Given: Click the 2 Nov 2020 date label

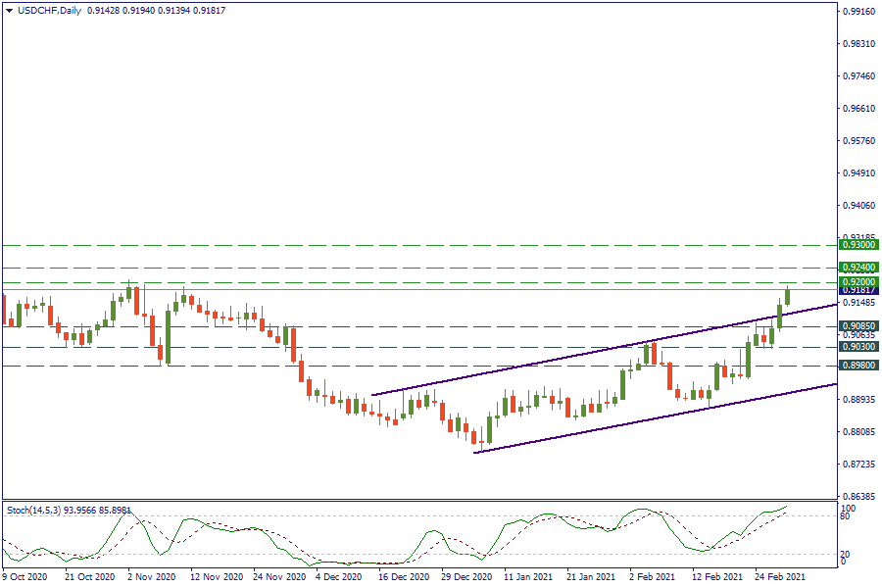Looking at the screenshot, I should click(x=152, y=577).
